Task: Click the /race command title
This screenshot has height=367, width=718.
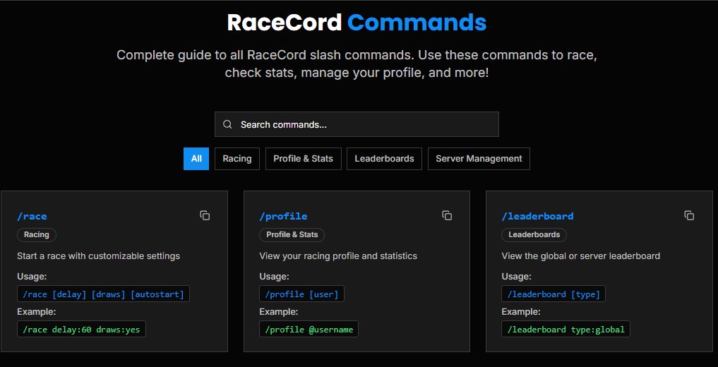Action: [x=32, y=216]
